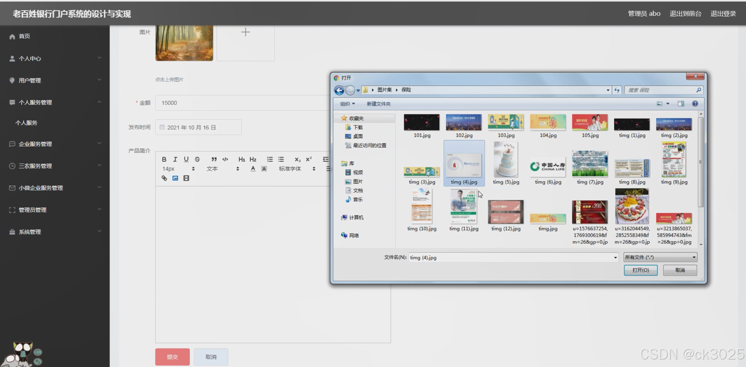Click subscript X₂ icon
Screen dimensions: 746x367
(x=298, y=159)
